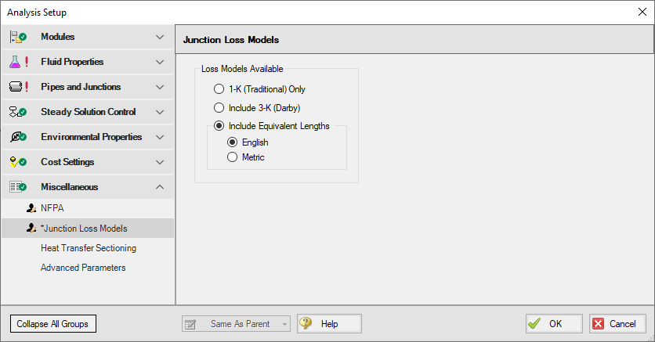Image resolution: width=655 pixels, height=342 pixels.
Task: Click the OK button
Action: pyautogui.click(x=554, y=324)
